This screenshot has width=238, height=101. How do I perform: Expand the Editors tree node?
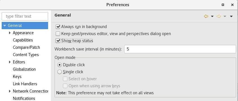click(x=10, y=62)
